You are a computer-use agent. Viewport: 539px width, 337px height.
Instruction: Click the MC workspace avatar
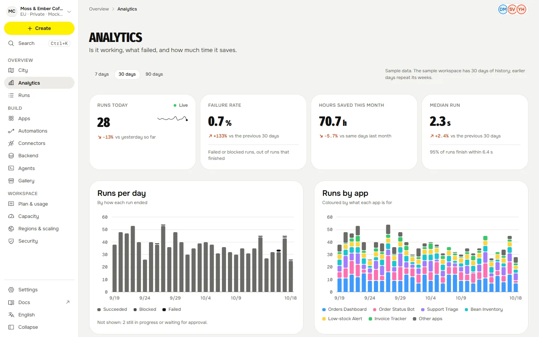tap(12, 11)
